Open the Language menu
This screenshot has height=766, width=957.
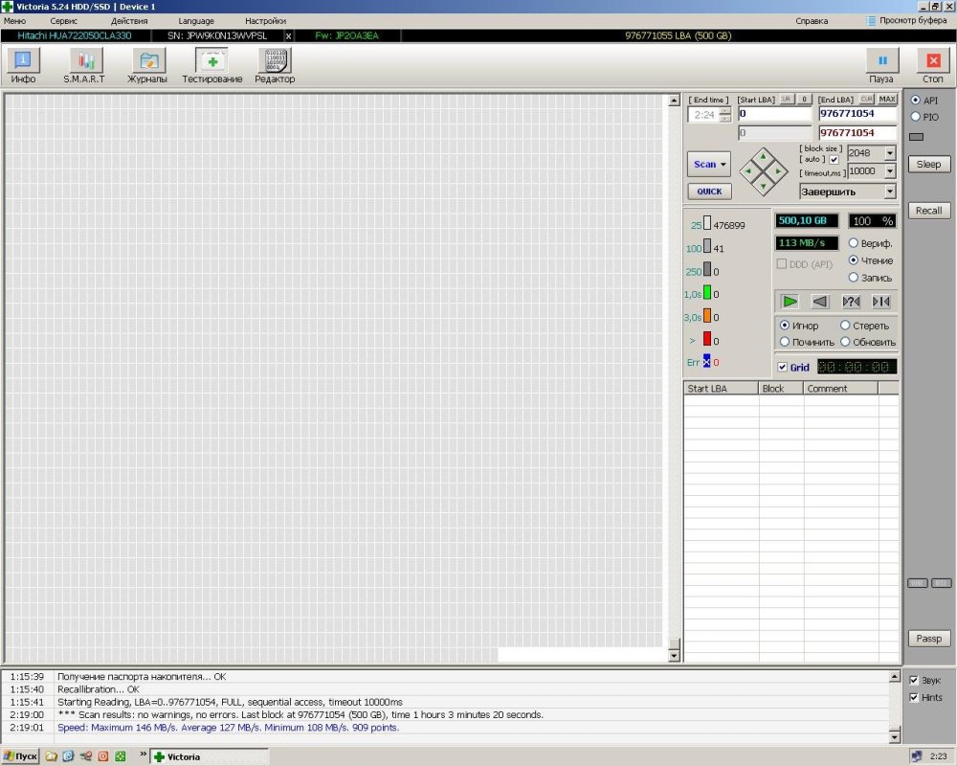click(196, 20)
